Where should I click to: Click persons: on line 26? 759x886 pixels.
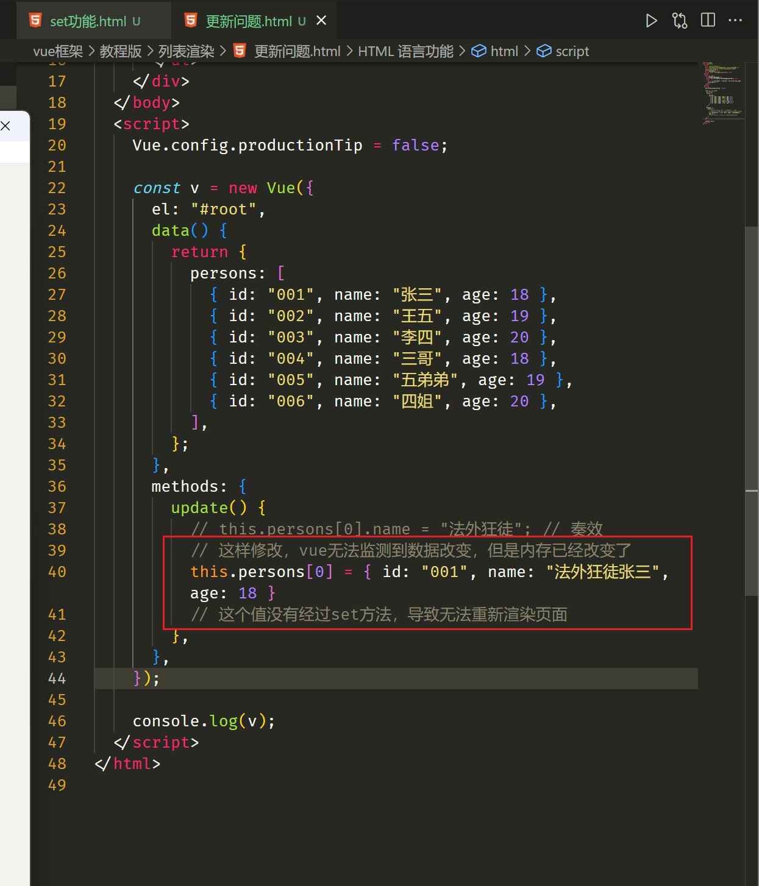pos(228,273)
